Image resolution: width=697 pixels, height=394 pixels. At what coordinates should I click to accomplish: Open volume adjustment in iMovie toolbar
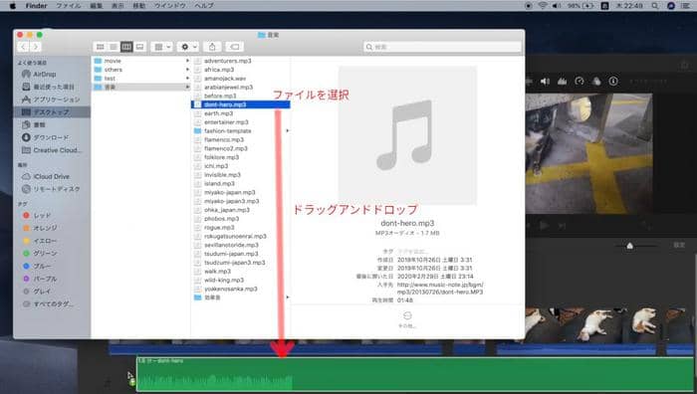click(545, 82)
